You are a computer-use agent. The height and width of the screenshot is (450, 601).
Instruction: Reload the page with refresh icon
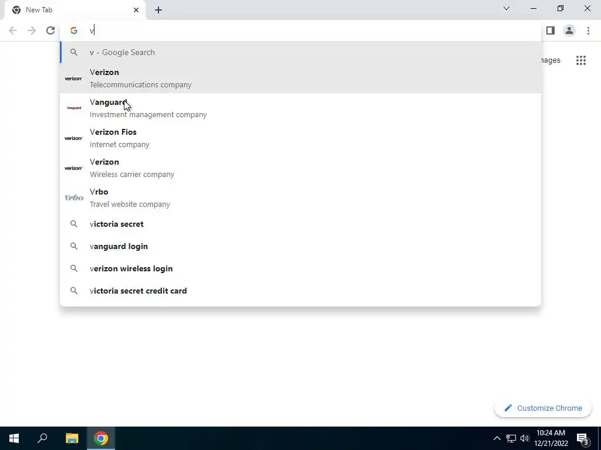50,30
